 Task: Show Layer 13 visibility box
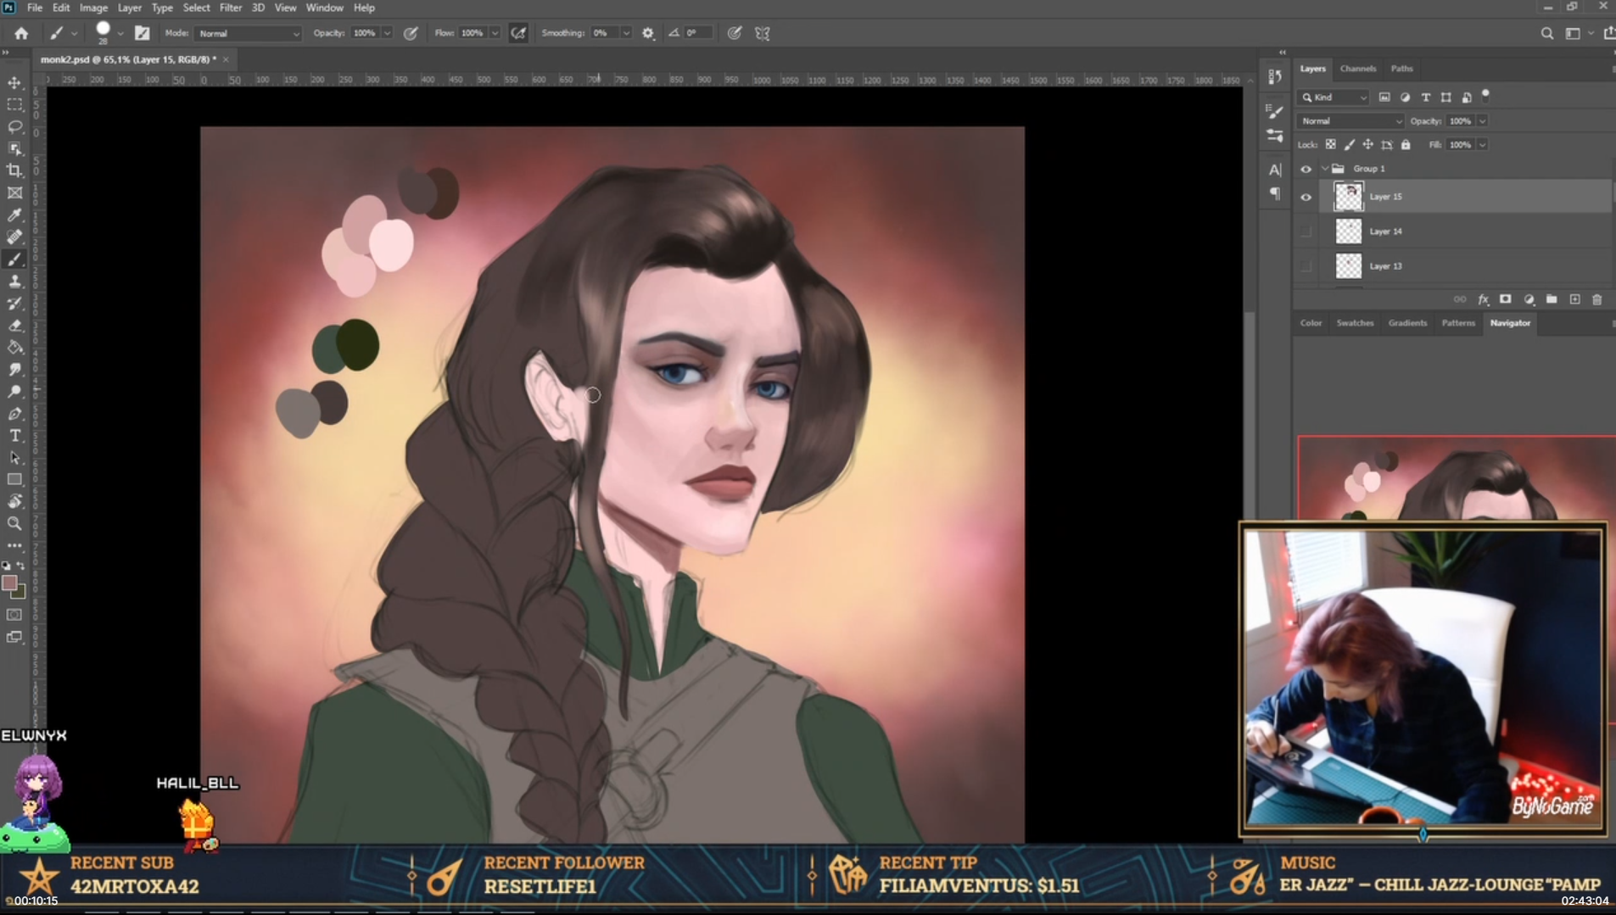coord(1306,266)
